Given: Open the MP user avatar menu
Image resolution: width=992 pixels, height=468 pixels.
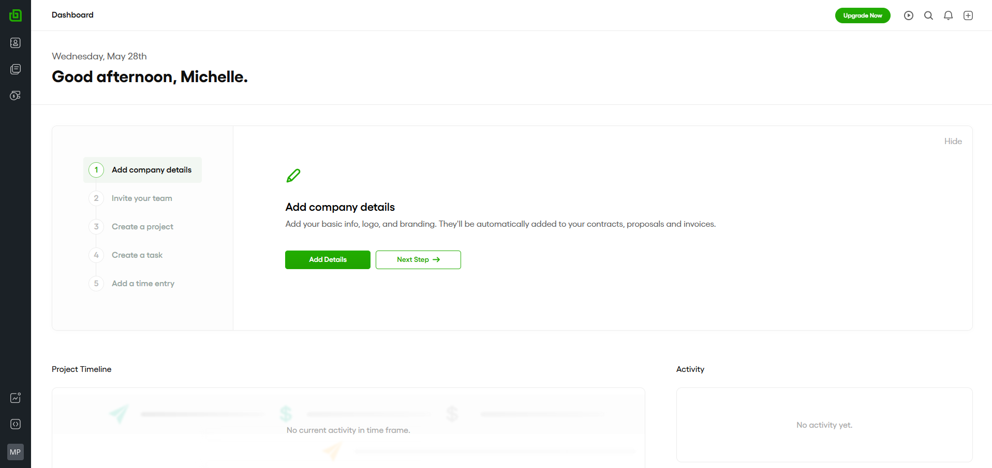Looking at the screenshot, I should (16, 452).
